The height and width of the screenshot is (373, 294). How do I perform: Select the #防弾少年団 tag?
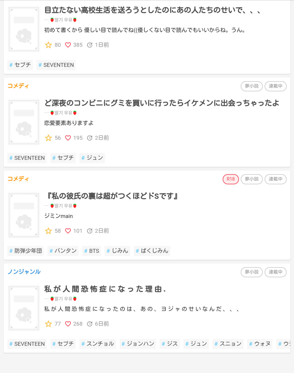pos(26,251)
